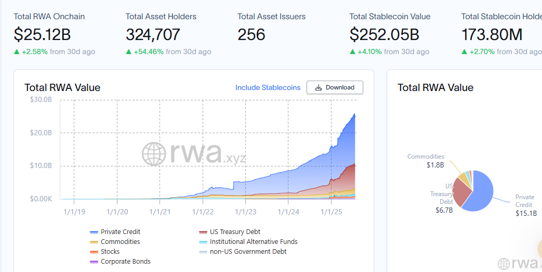
Task: Toggle US Treasury Debt legend entry
Action: pos(235,232)
